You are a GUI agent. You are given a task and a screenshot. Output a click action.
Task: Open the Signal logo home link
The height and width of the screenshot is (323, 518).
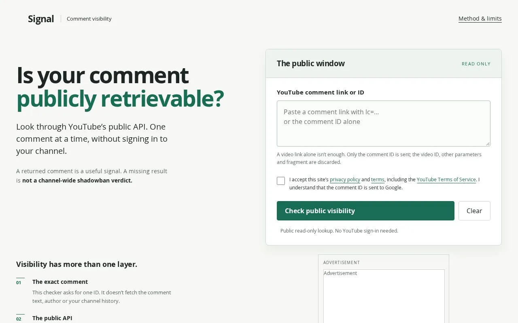(41, 19)
